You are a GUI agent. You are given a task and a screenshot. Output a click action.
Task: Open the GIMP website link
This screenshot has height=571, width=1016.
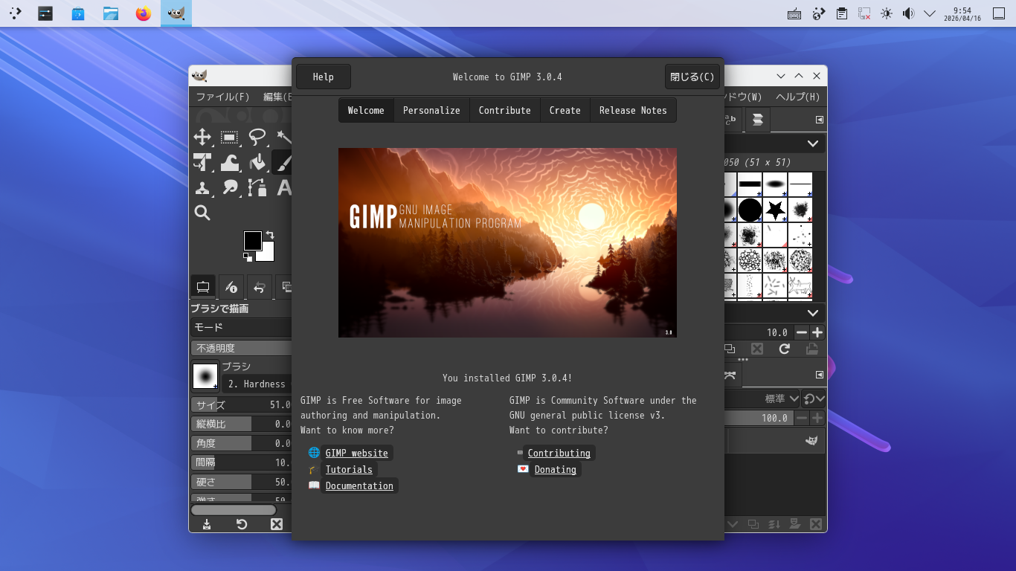(x=356, y=453)
